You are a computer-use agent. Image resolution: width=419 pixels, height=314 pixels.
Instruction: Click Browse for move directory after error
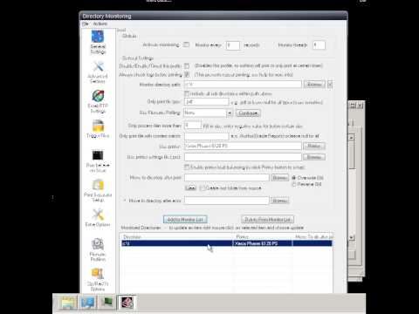(279, 201)
